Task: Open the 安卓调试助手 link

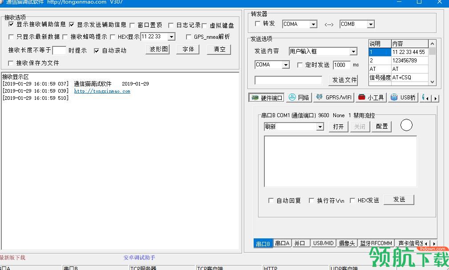Action: [139, 258]
